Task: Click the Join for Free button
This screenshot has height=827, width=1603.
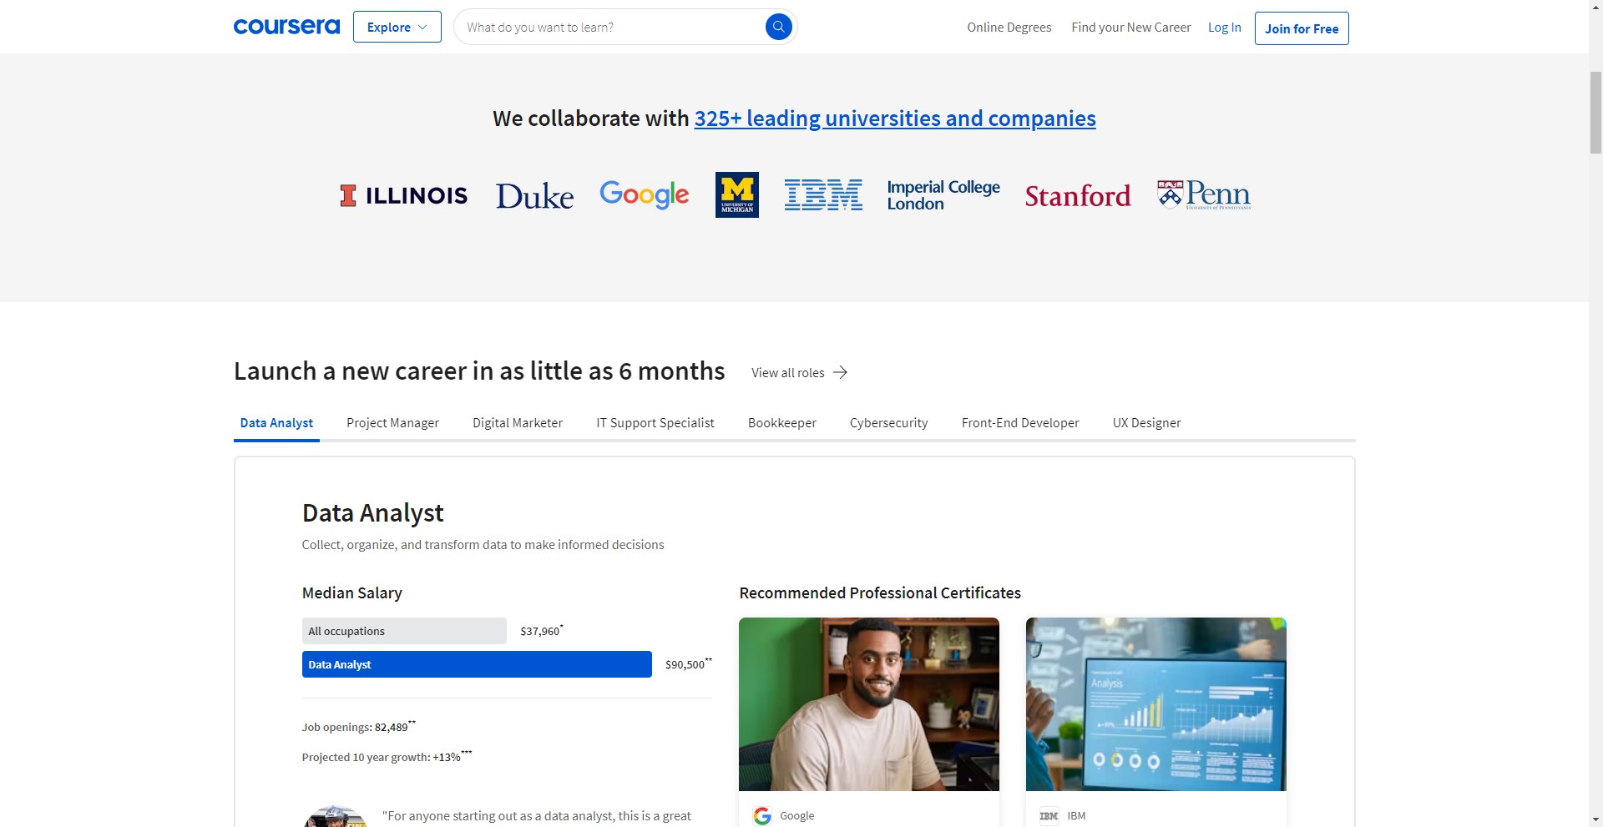Action: pos(1301,28)
